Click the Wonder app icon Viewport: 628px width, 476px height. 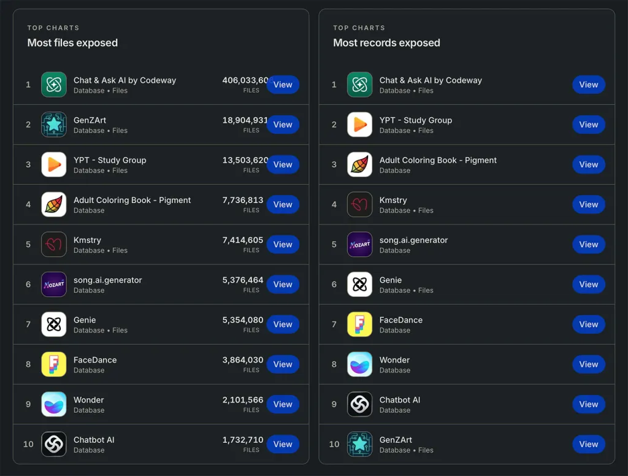(53, 404)
